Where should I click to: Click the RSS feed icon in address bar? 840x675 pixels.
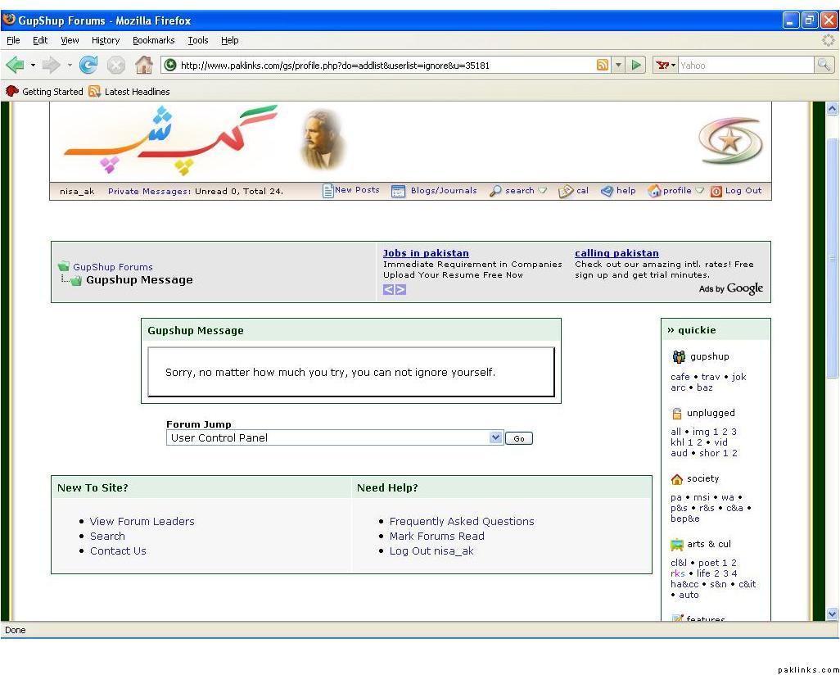(603, 66)
